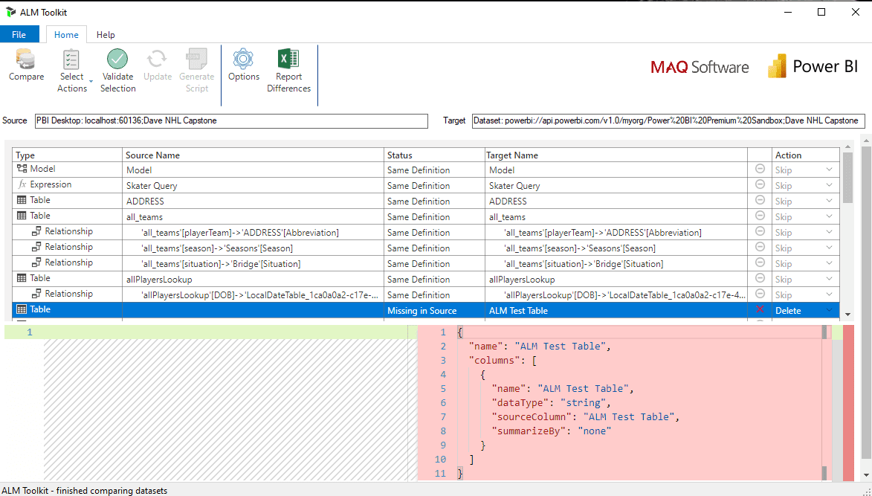Select target cell 'all_teams'

[x=616, y=216]
